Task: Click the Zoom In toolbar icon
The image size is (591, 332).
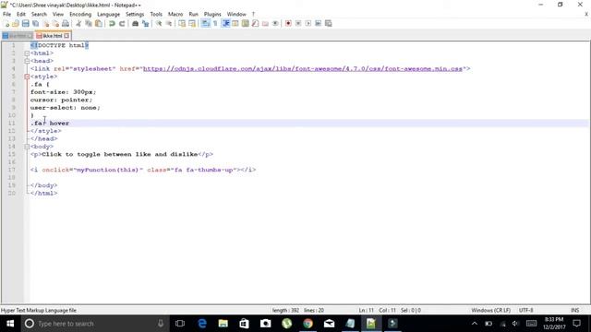Action: tap(159, 24)
